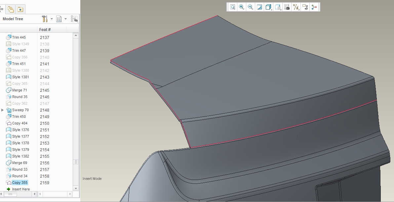Select Sweep 70 feature

coord(20,110)
